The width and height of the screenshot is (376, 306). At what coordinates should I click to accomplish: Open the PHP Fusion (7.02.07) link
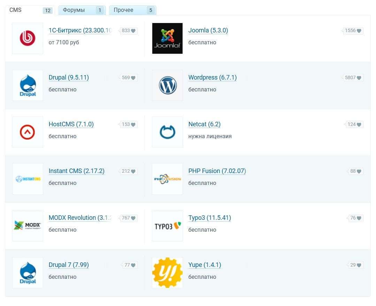[x=217, y=171]
